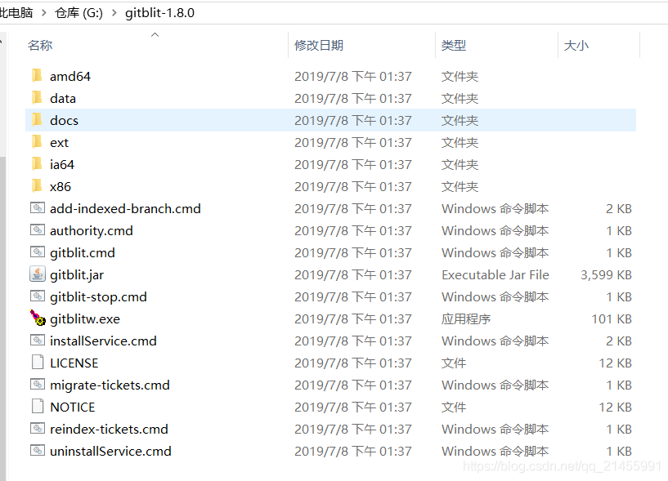Screen dimensions: 668x481
Task: Expand the chevron after 仓库 (G:) breadcrumb
Action: [x=114, y=13]
